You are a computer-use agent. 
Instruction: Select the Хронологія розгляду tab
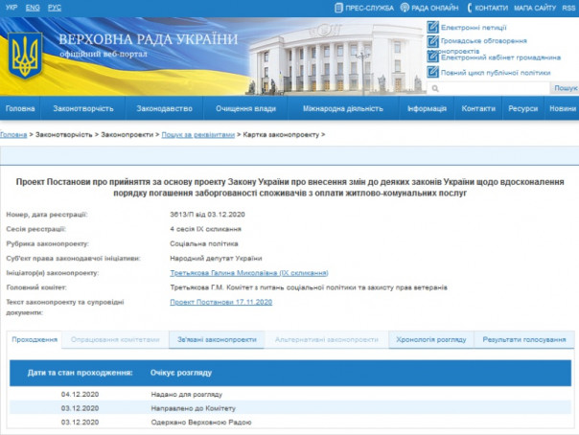click(x=432, y=340)
